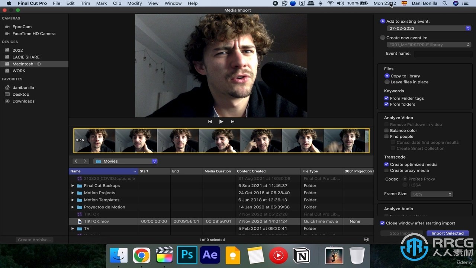Launch After Effects from the Dock
The image size is (476, 268).
tap(210, 255)
